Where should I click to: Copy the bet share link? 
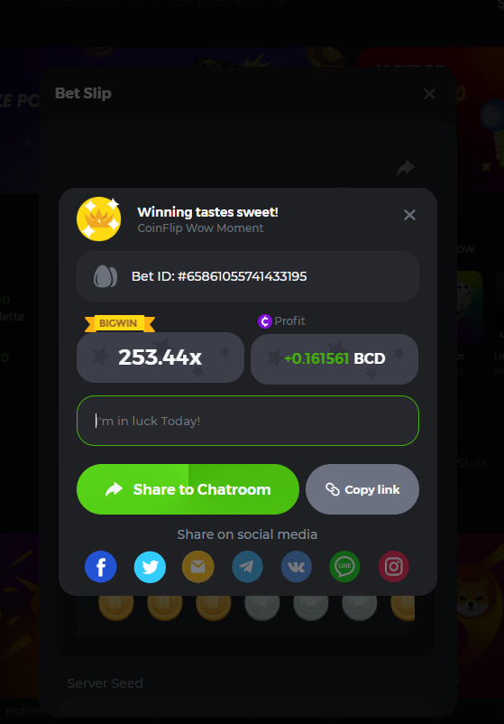pos(362,489)
